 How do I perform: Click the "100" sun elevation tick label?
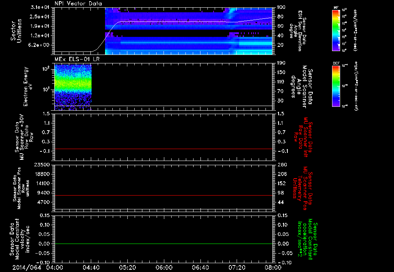coord(281,7)
